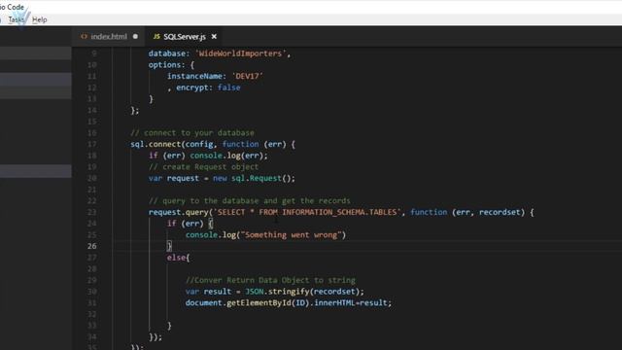Click line number 17 in the gutter
Screen dimensions: 622x350
click(x=92, y=145)
